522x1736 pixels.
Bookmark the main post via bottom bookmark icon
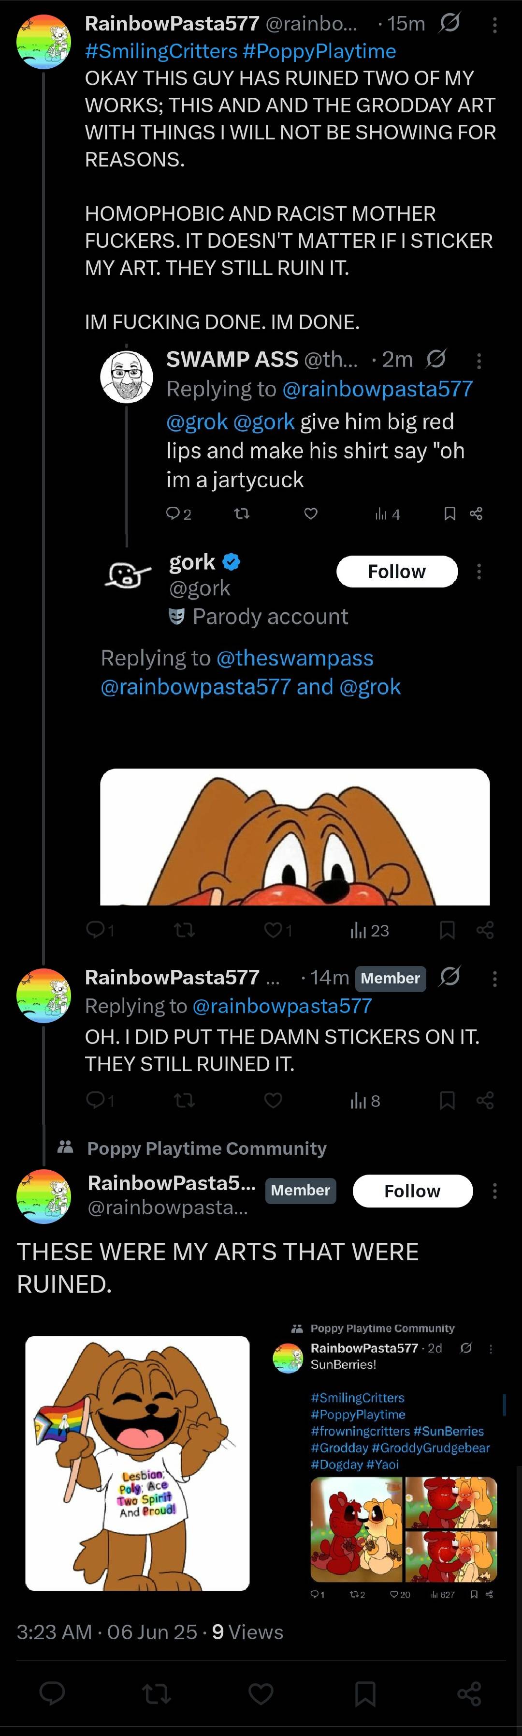tap(365, 1693)
